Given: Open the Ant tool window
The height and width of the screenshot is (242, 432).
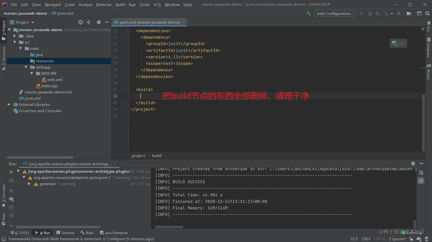Looking at the screenshot, I should [x=429, y=26].
